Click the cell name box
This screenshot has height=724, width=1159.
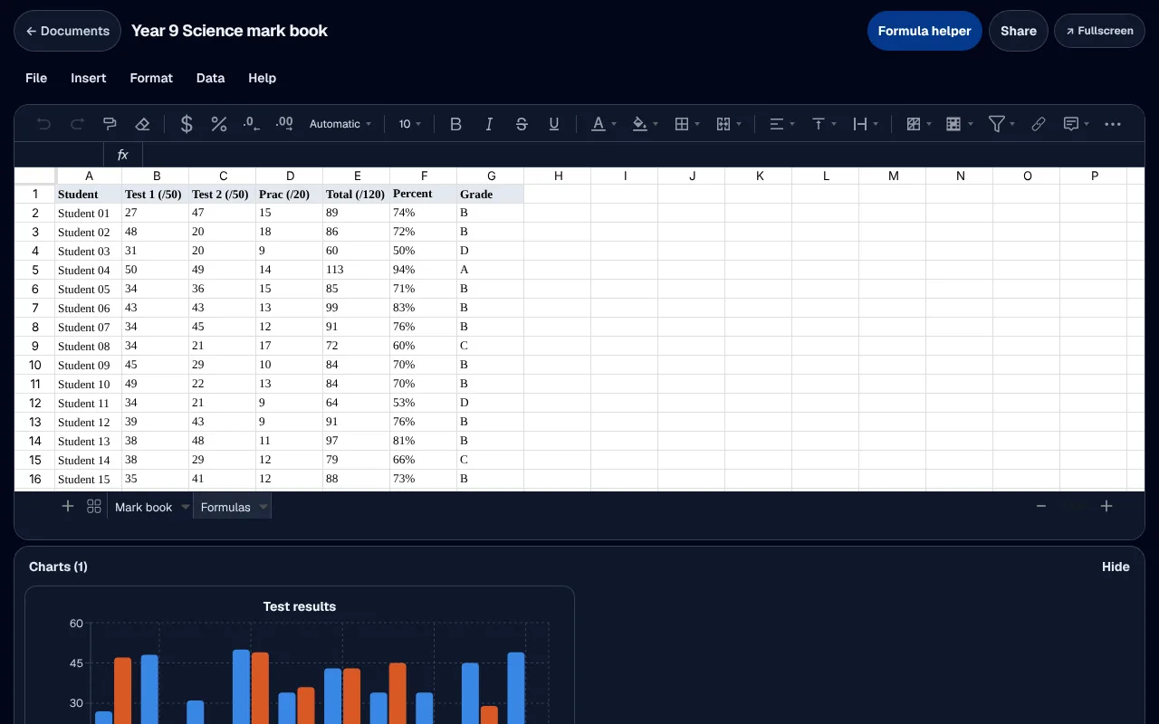point(59,155)
